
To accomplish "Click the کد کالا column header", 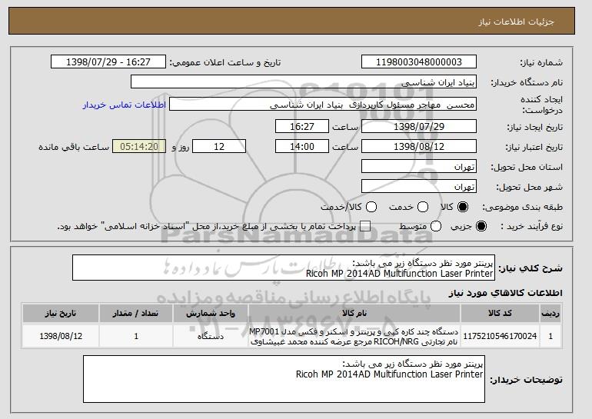I will (x=500, y=314).
